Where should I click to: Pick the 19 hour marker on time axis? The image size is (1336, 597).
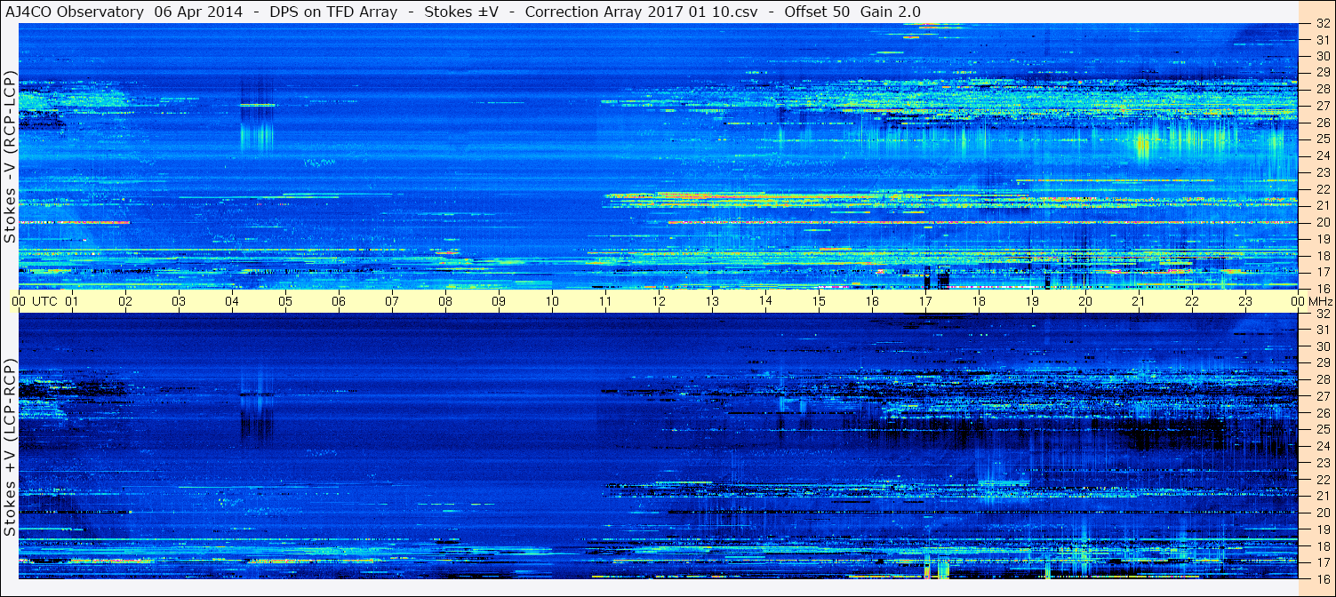click(x=1032, y=301)
